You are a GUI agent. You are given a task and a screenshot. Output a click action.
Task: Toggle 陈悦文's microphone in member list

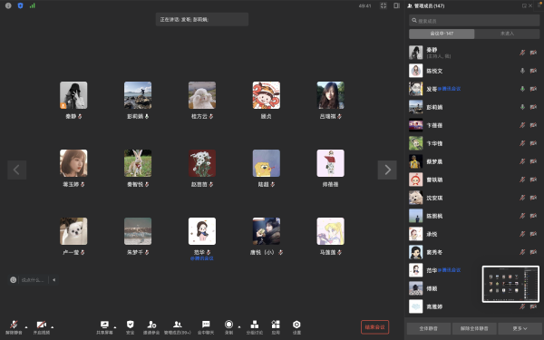(x=522, y=71)
